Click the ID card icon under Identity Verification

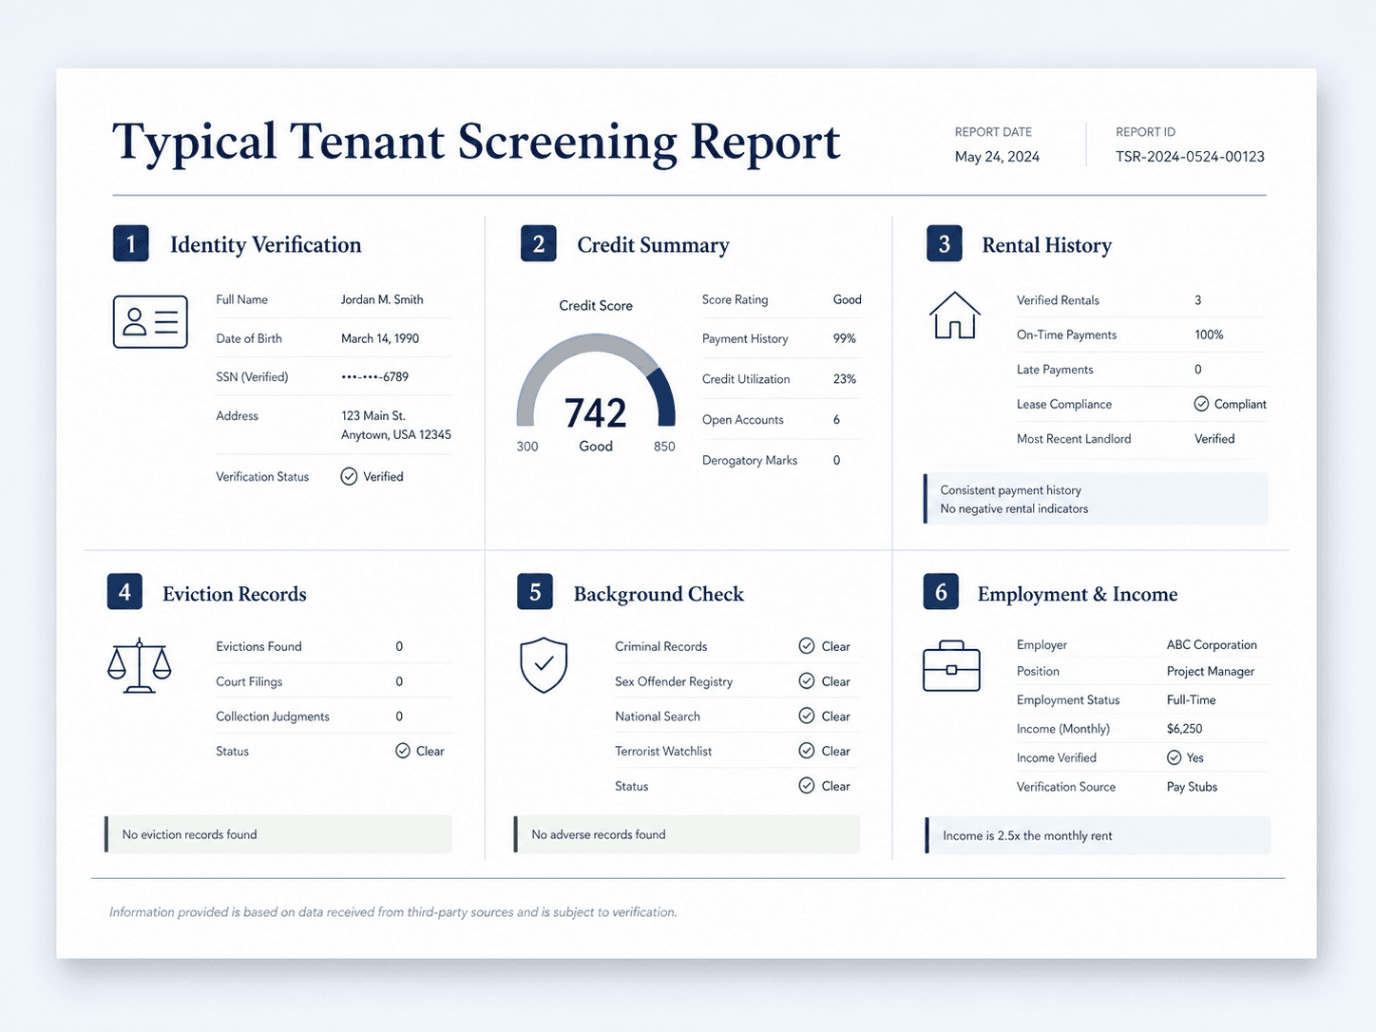click(150, 322)
